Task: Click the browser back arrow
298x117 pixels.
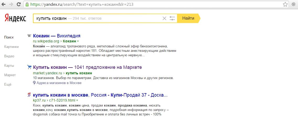Action: [x=3, y=4]
